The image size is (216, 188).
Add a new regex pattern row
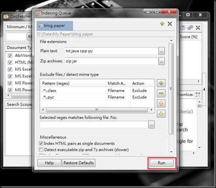point(161,83)
